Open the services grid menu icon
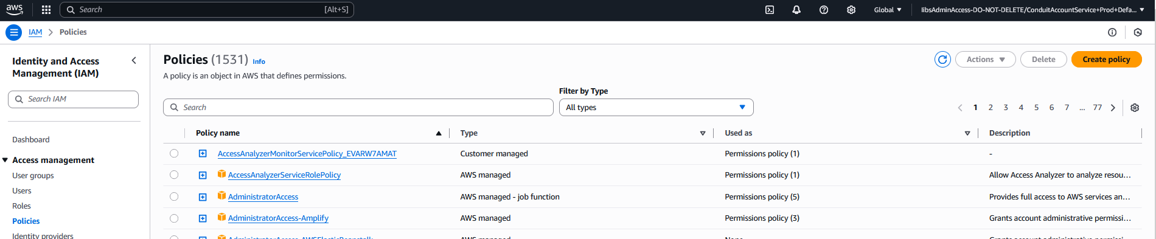 pos(46,10)
